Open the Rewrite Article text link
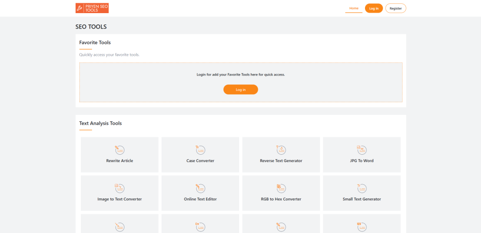This screenshot has height=233, width=481. click(x=119, y=161)
